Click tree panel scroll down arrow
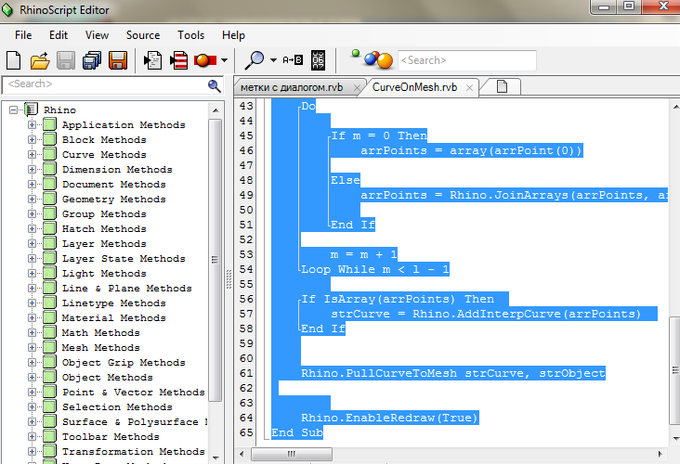 pyautogui.click(x=216, y=458)
